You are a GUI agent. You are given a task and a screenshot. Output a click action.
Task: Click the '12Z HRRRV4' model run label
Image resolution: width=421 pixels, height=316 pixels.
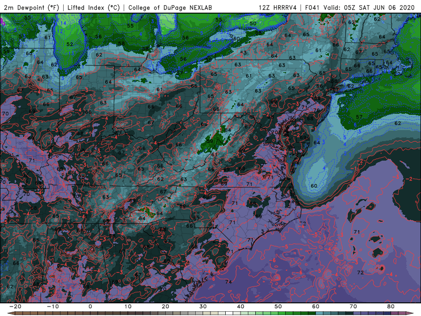click(x=277, y=7)
